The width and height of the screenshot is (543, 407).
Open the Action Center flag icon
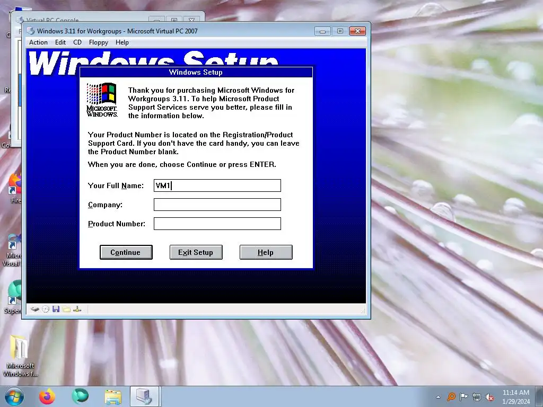click(463, 396)
